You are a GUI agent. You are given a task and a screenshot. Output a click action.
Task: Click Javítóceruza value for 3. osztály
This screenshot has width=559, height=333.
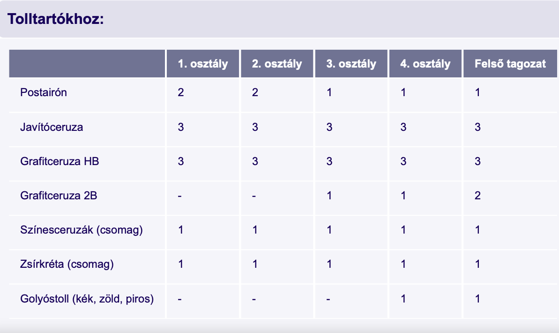pos(329,127)
